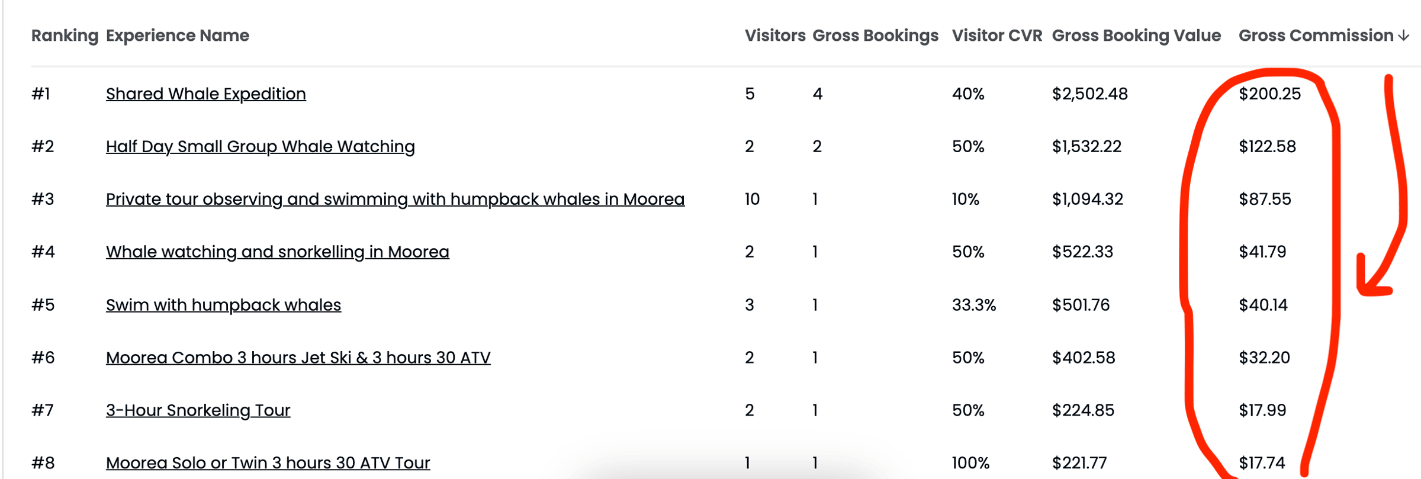Screen dimensions: 1421x479
Task: Open Private tour humpback whales in Moorea link
Action: [395, 200]
